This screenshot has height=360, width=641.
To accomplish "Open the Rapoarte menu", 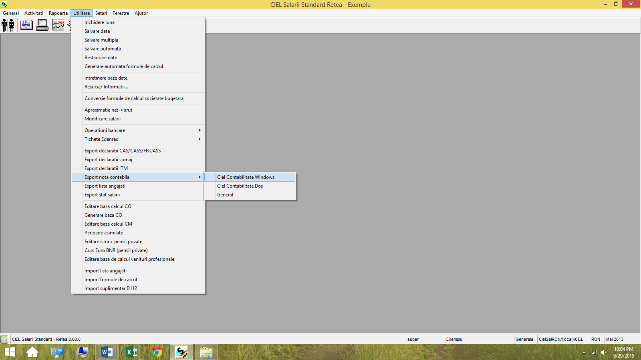I will tap(58, 13).
